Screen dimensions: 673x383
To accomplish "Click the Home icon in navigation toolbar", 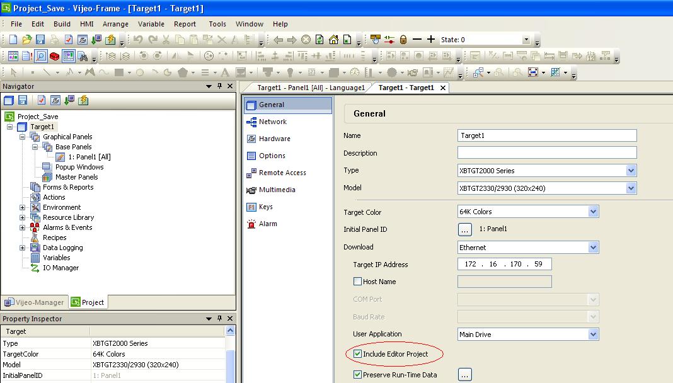I will (333, 40).
